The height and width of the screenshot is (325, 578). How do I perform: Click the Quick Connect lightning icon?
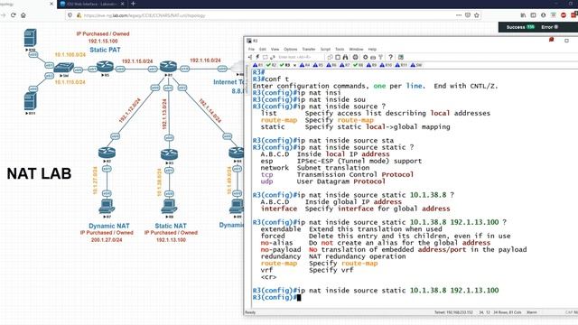[257, 57]
